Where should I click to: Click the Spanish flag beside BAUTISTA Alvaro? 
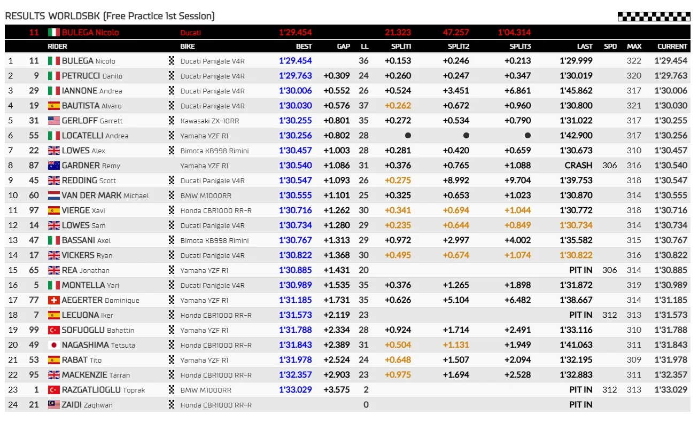click(x=54, y=106)
